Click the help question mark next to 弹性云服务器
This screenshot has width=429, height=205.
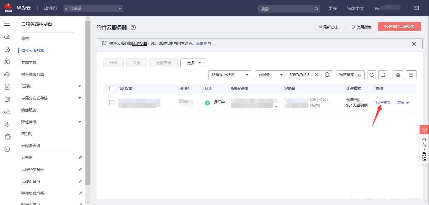point(133,28)
